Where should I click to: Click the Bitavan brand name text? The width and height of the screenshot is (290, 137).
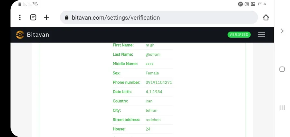pyautogui.click(x=38, y=35)
